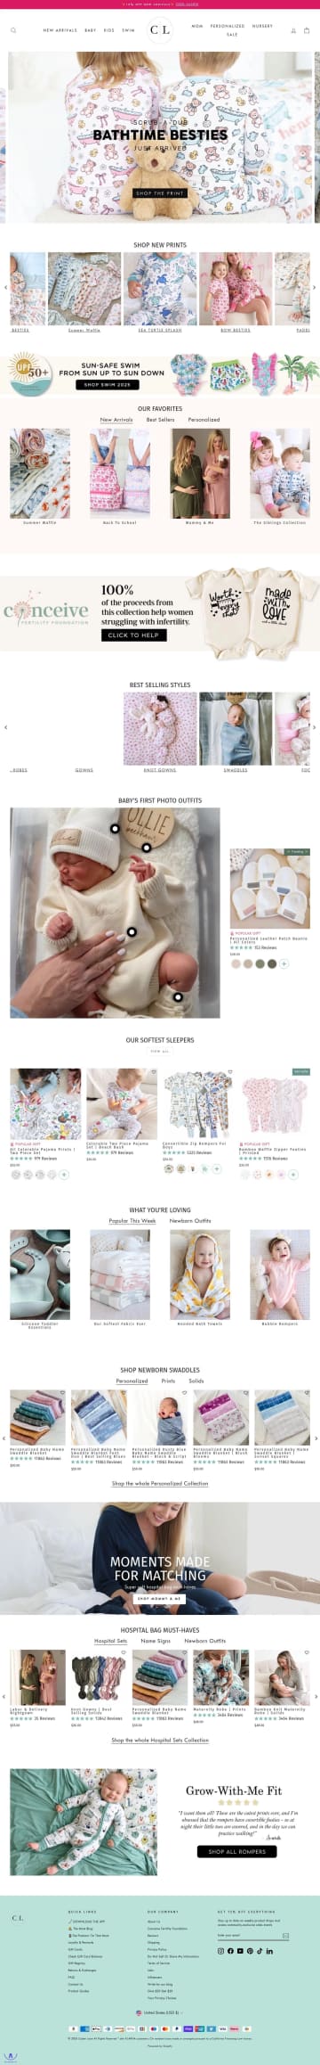Click the Instagram icon in the footer
The height and width of the screenshot is (2065, 320).
220,1951
